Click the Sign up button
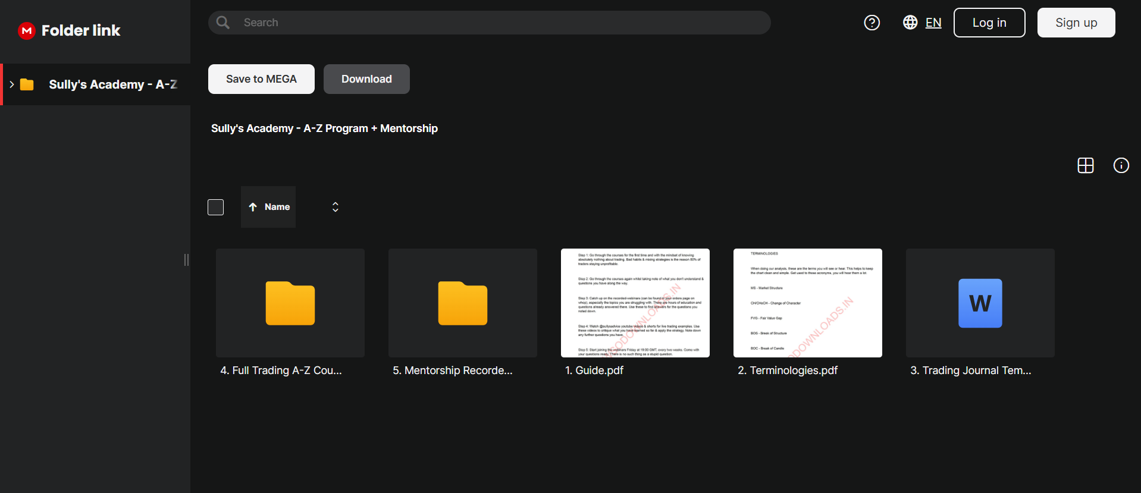1141x493 pixels. [1076, 23]
